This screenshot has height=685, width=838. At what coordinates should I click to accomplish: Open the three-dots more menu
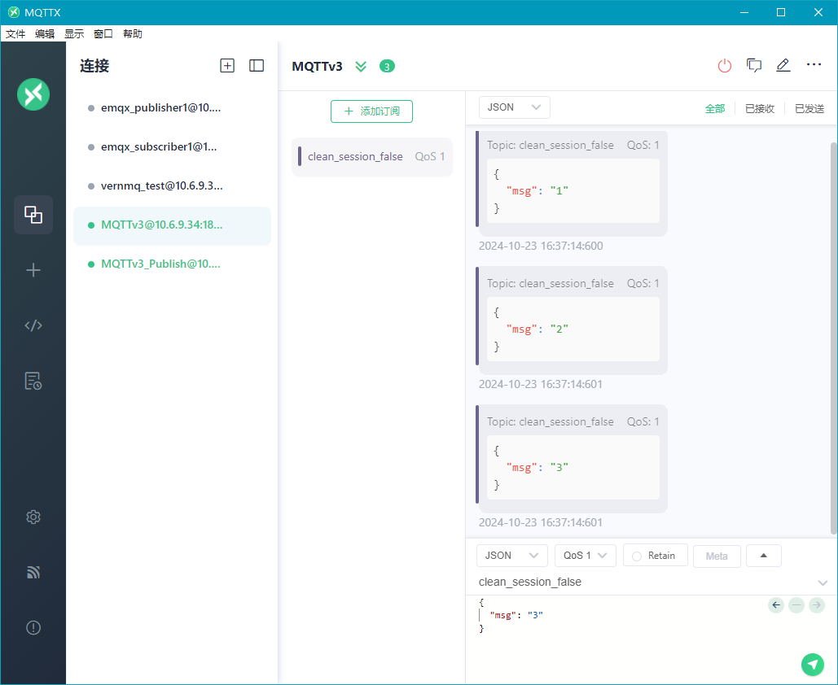(x=814, y=64)
